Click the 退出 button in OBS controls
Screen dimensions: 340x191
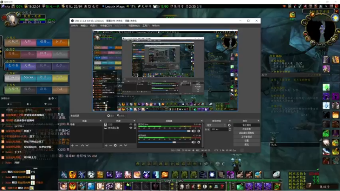pyautogui.click(x=246, y=144)
